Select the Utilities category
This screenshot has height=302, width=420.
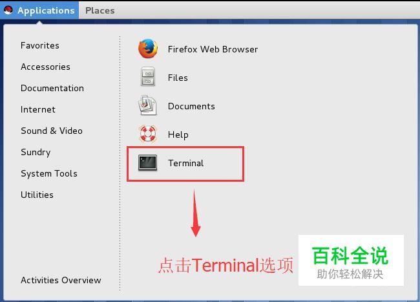(x=37, y=195)
